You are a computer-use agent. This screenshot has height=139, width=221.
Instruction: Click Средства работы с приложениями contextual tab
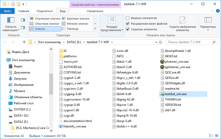click(95, 5)
